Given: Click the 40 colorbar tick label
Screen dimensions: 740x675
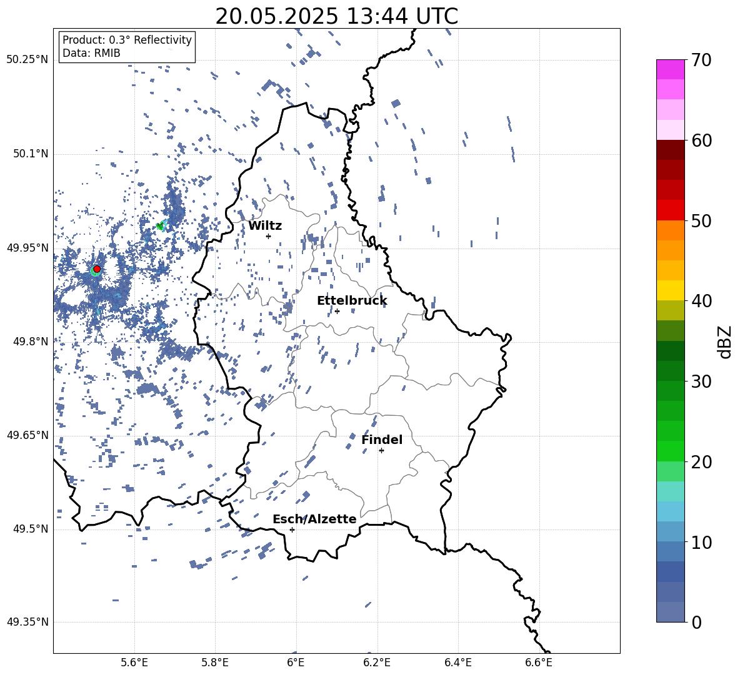Looking at the screenshot, I should 701,301.
